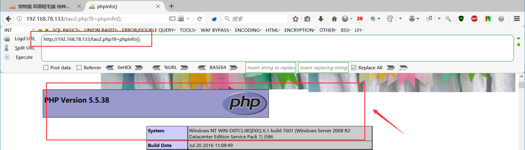The height and width of the screenshot is (150, 525).
Task: Open the OTHER menu in HackBar
Action: coord(328,30)
